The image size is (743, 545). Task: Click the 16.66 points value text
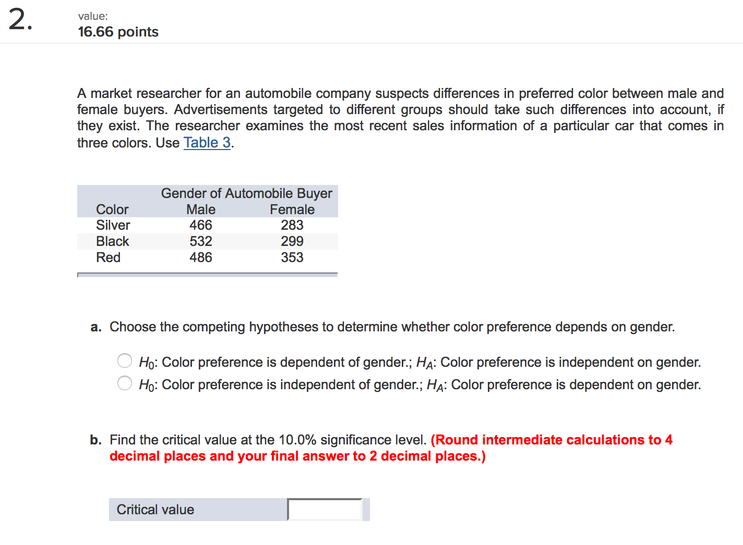click(x=118, y=32)
